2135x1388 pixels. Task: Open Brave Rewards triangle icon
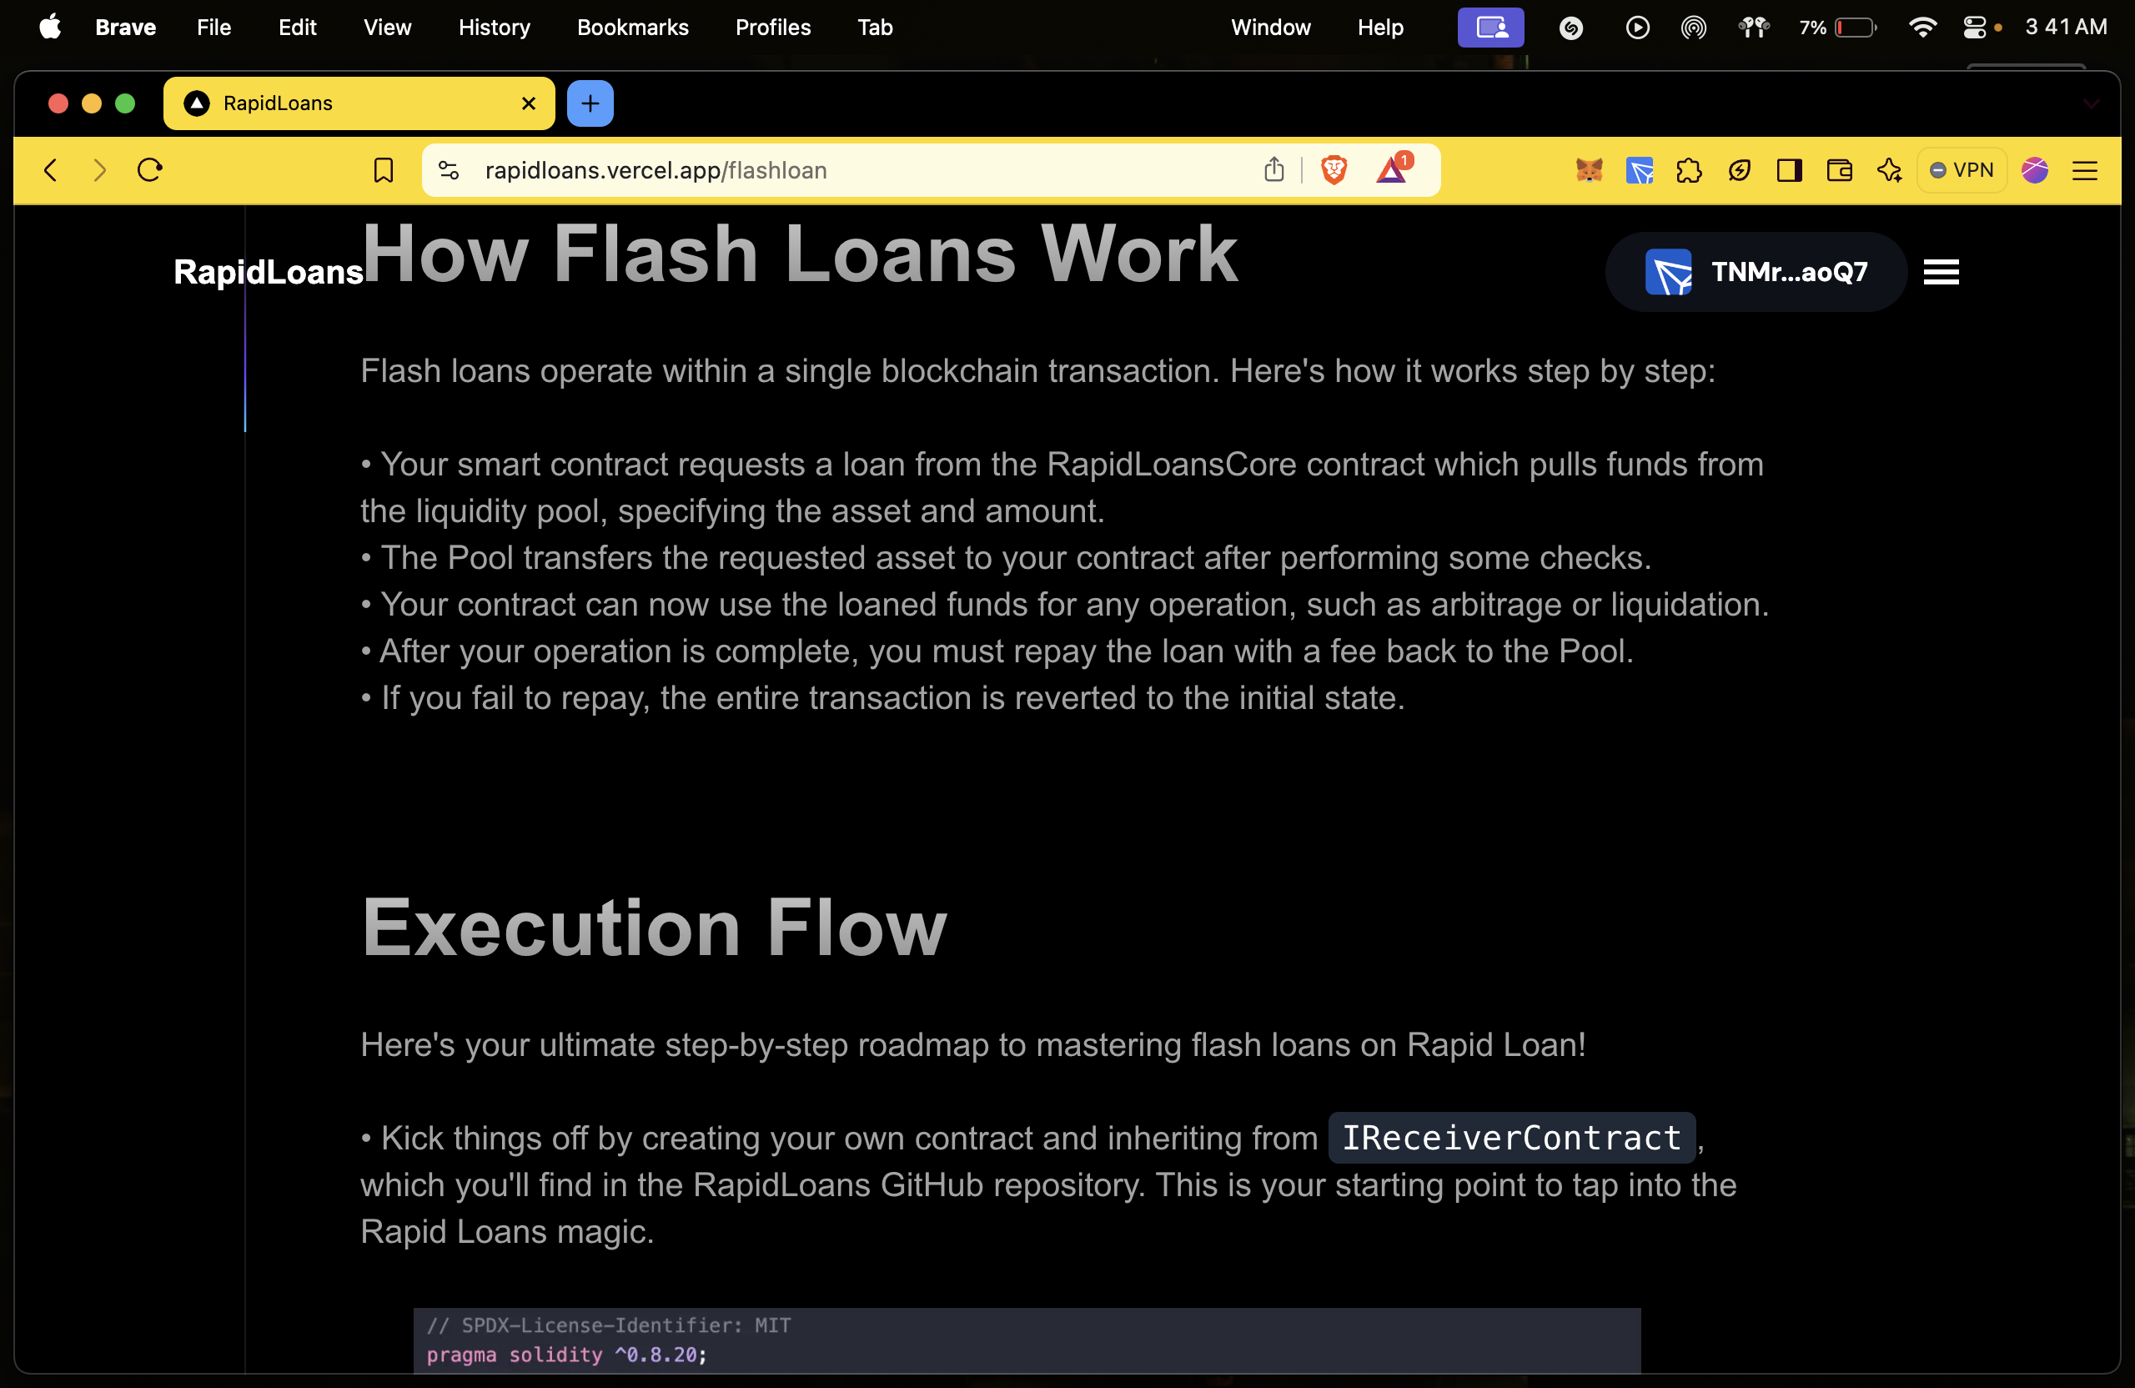click(1392, 170)
